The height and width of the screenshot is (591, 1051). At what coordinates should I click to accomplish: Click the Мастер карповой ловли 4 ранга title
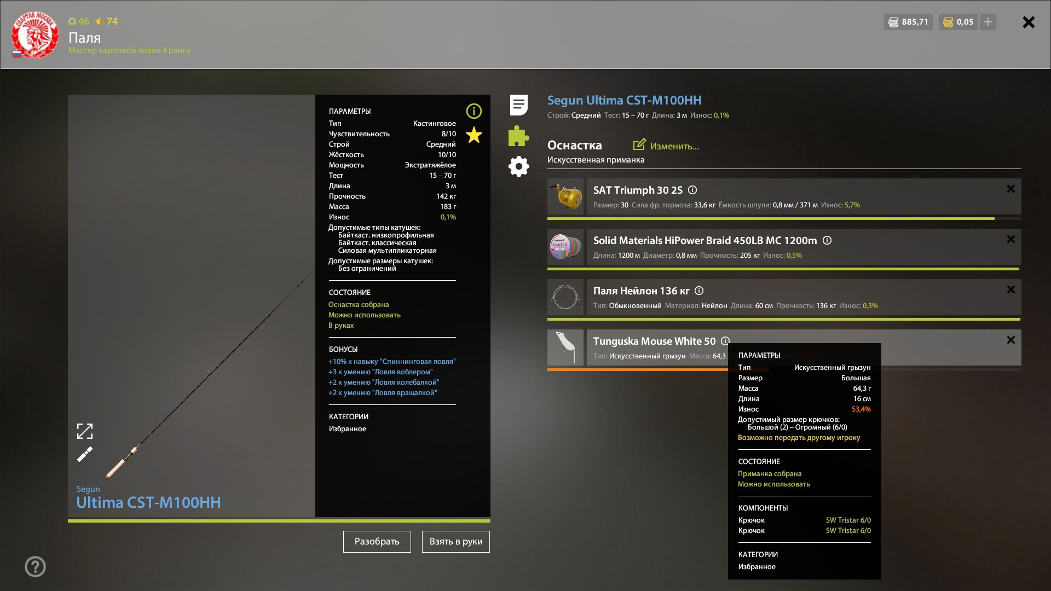[x=129, y=50]
